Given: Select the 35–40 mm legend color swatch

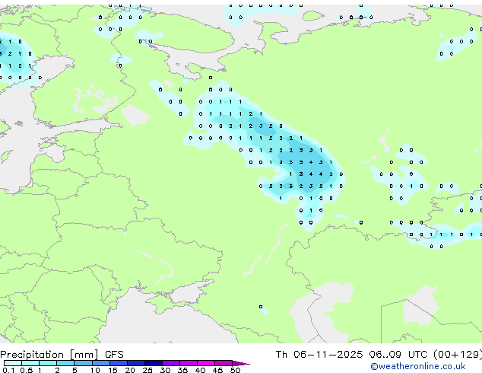Looking at the screenshot, I should coord(189,363).
